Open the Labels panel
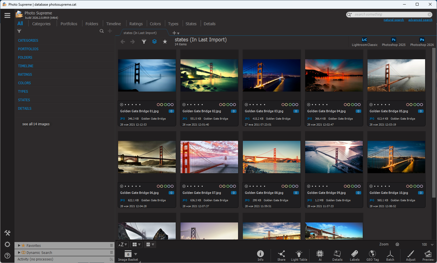Image resolution: width=437 pixels, height=263 pixels. (x=354, y=255)
